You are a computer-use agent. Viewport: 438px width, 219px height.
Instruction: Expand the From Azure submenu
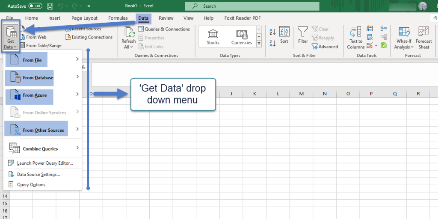tap(42, 95)
